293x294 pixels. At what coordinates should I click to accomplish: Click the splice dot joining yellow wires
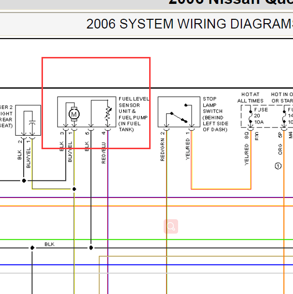pos(74,189)
